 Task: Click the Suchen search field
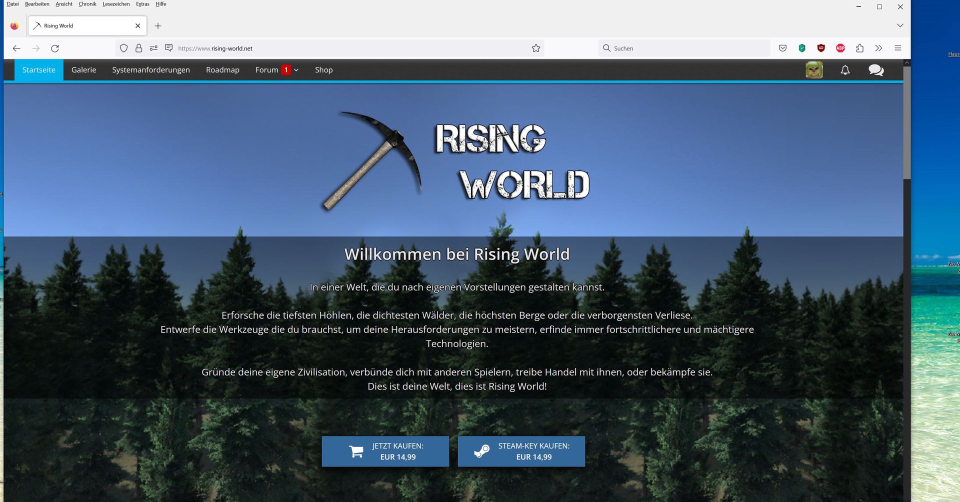click(x=685, y=48)
